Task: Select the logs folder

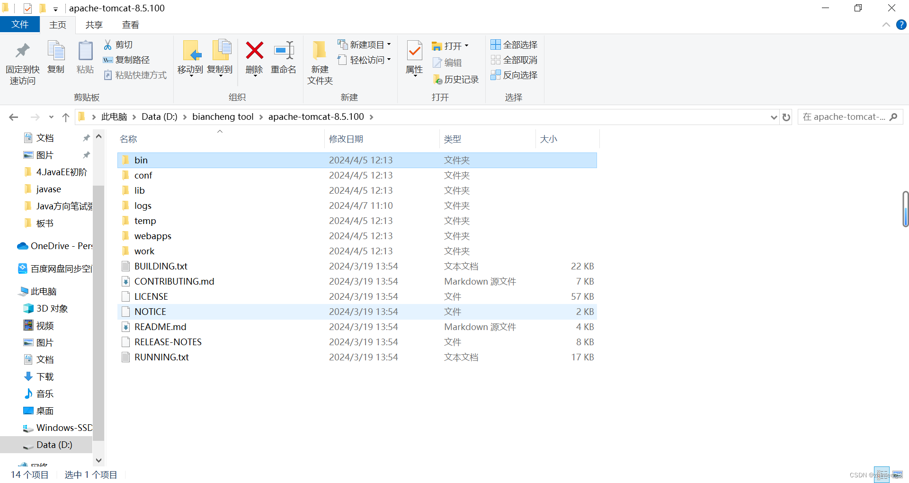Action: click(357, 206)
